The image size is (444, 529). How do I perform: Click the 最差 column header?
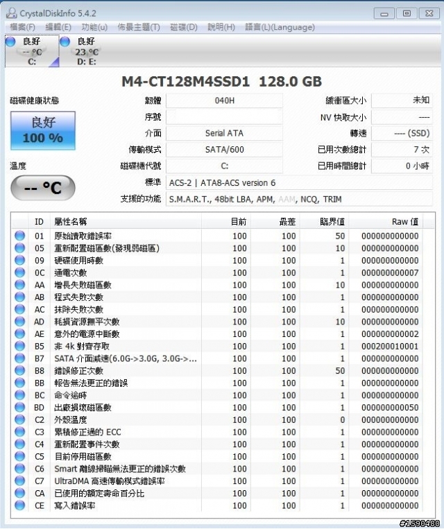click(x=275, y=222)
